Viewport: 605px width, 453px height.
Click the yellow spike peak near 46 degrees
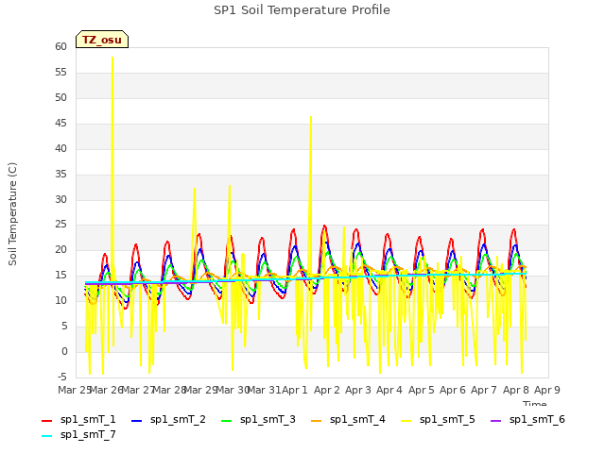pyautogui.click(x=311, y=117)
